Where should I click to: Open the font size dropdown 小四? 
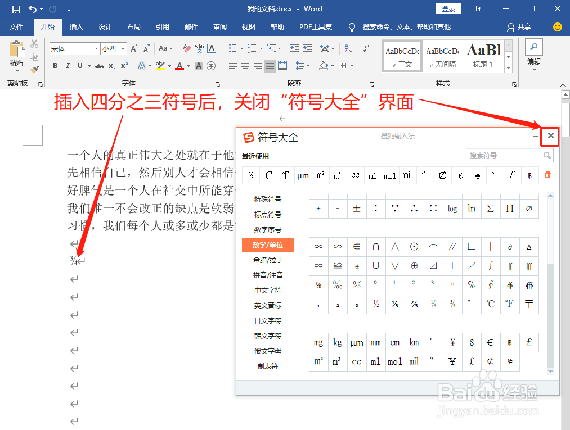[123, 48]
